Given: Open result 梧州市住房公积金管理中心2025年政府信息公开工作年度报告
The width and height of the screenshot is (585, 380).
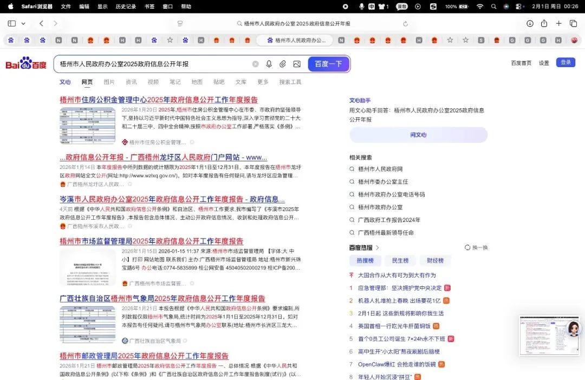Looking at the screenshot, I should tap(159, 100).
